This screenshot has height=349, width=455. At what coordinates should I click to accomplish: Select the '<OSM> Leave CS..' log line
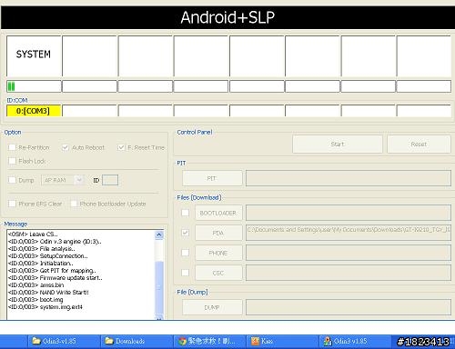click(x=33, y=234)
